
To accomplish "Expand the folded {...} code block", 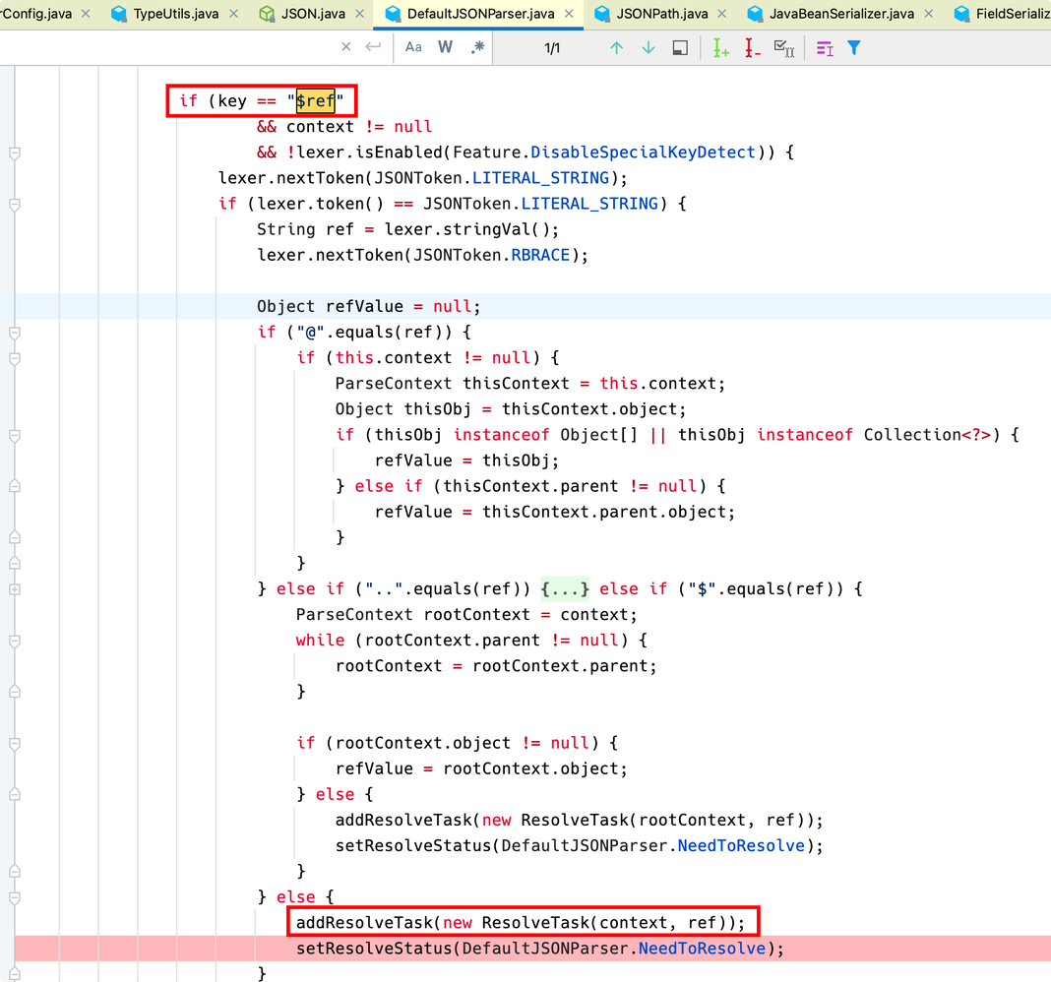I will tap(565, 588).
